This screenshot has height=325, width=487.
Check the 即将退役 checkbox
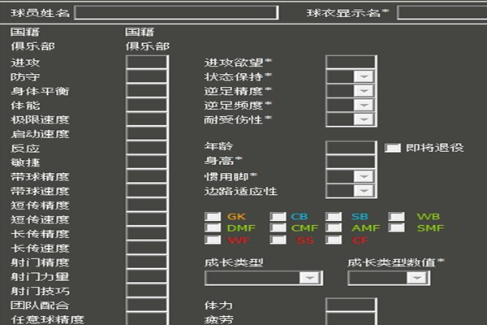pyautogui.click(x=393, y=148)
